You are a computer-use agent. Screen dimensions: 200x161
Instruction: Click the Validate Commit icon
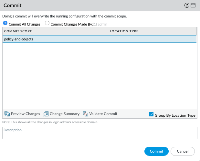click(x=85, y=114)
